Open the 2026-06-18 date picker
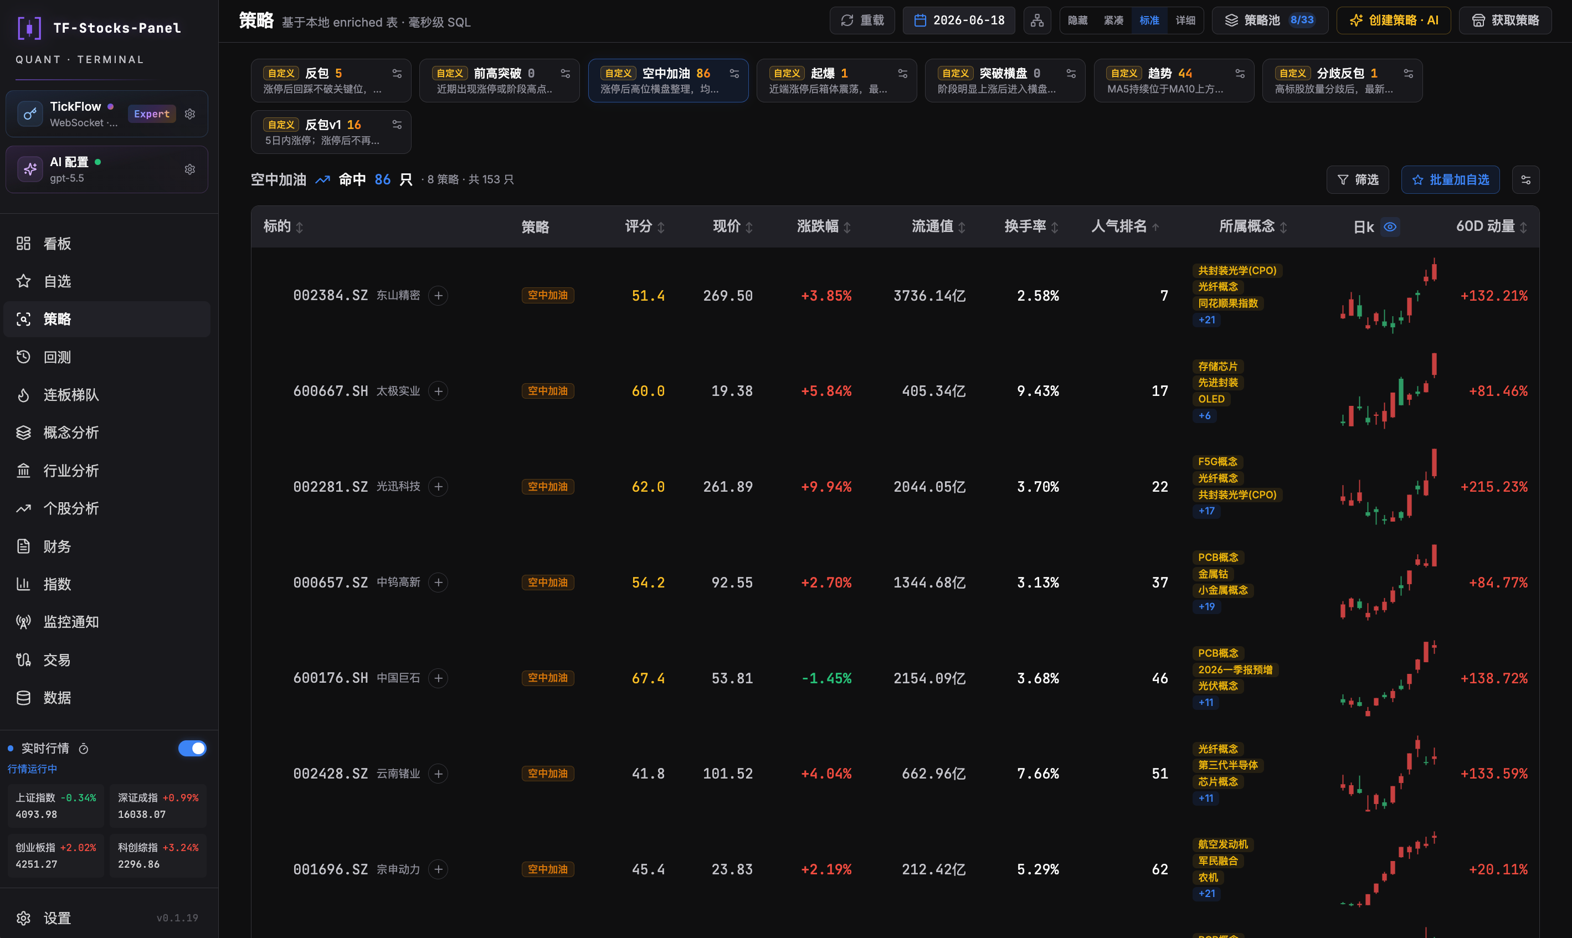 pos(959,20)
